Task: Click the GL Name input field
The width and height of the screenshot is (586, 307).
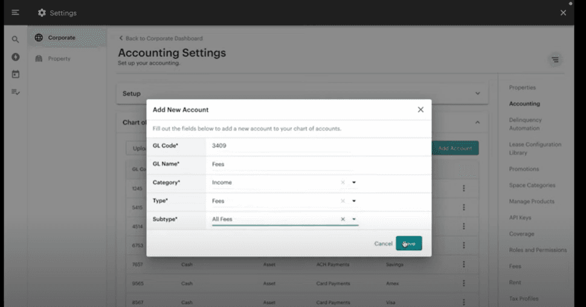Action: click(x=281, y=164)
